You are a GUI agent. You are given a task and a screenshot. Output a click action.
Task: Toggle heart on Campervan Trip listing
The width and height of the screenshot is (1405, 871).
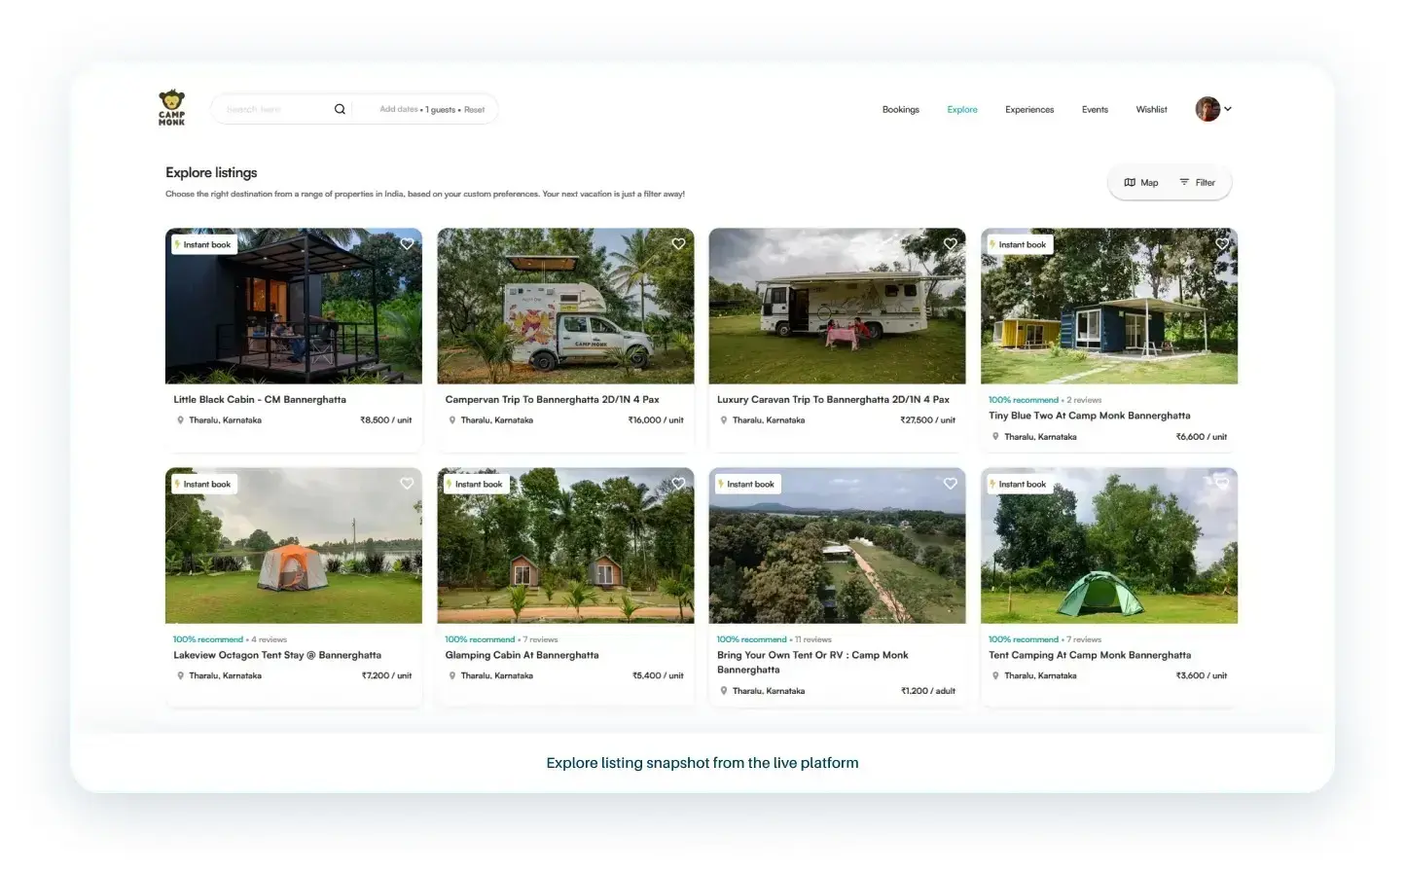pyautogui.click(x=678, y=244)
